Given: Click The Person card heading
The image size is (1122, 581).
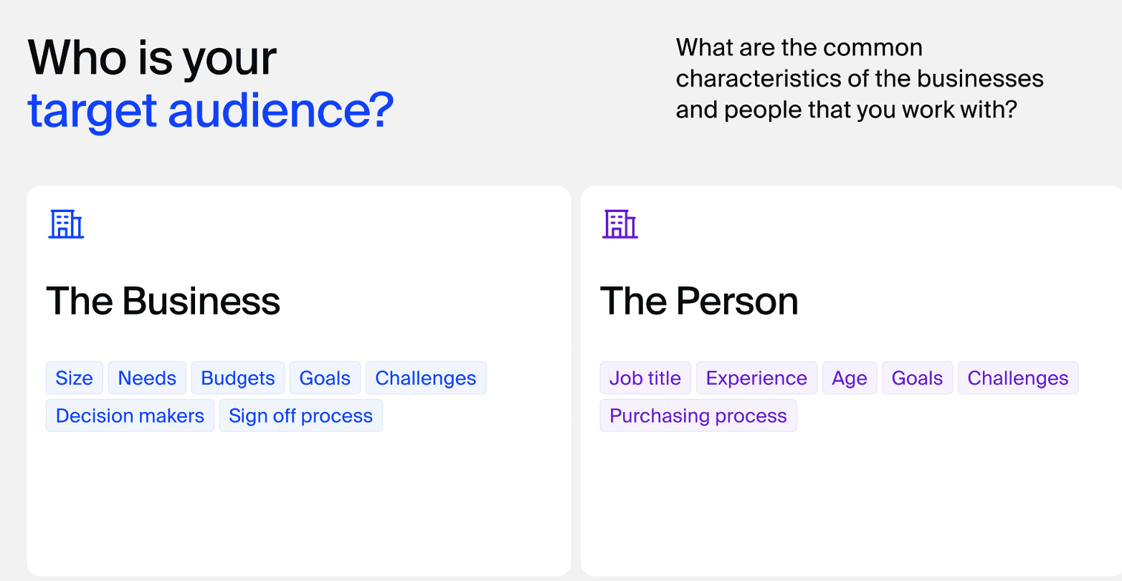Looking at the screenshot, I should (699, 301).
